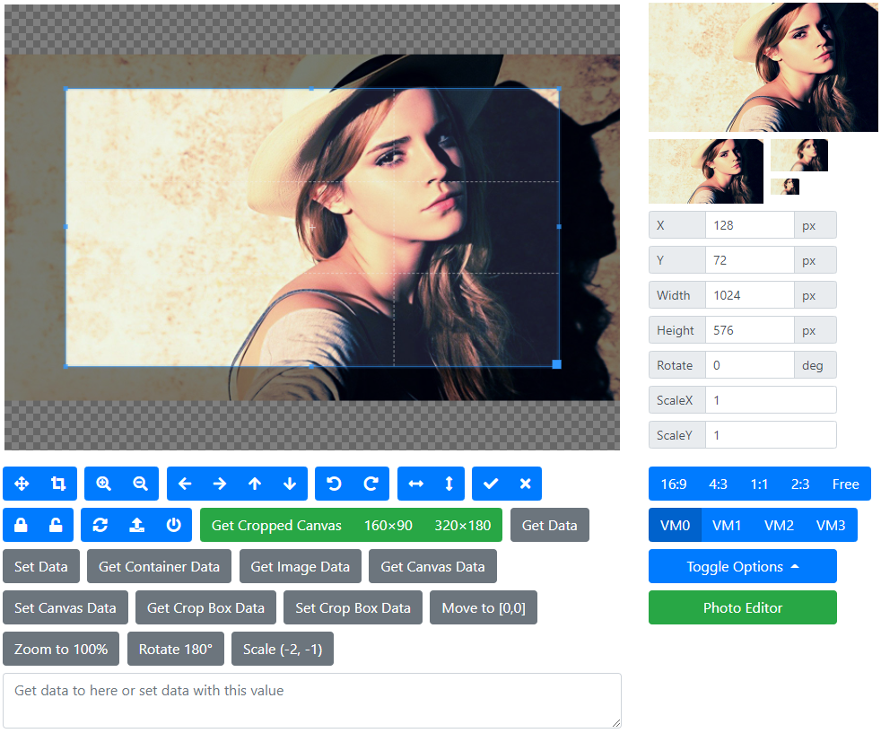Enable cropper with the unlock icon
Image resolution: width=881 pixels, height=733 pixels.
pos(56,525)
